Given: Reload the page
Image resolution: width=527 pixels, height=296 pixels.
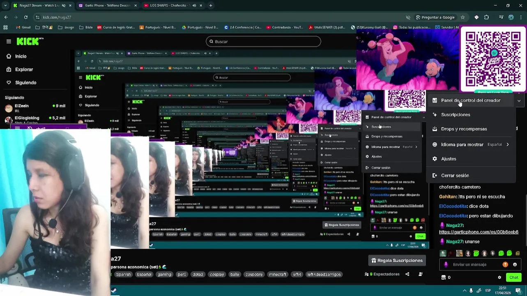Looking at the screenshot, I should coord(25,17).
